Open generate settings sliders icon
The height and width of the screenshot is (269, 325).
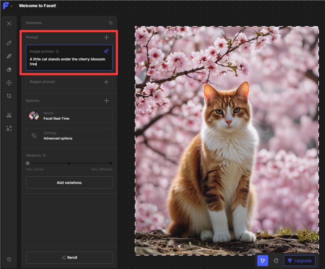[111, 23]
